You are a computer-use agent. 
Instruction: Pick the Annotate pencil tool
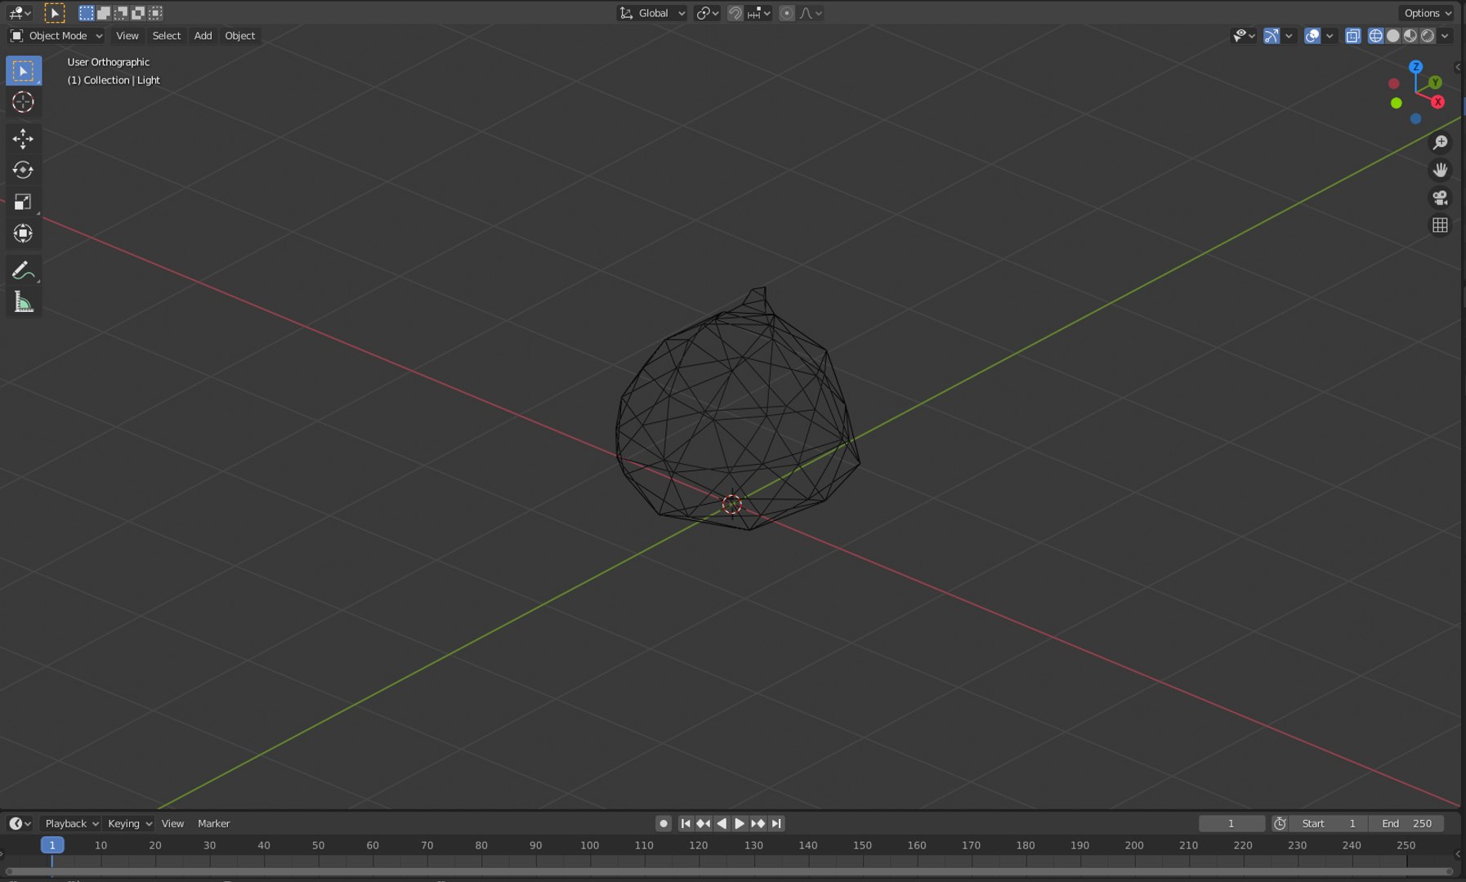pyautogui.click(x=23, y=270)
